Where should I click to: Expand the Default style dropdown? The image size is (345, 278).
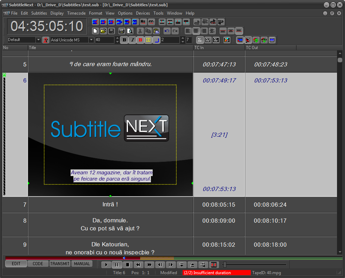pyautogui.click(x=39, y=40)
